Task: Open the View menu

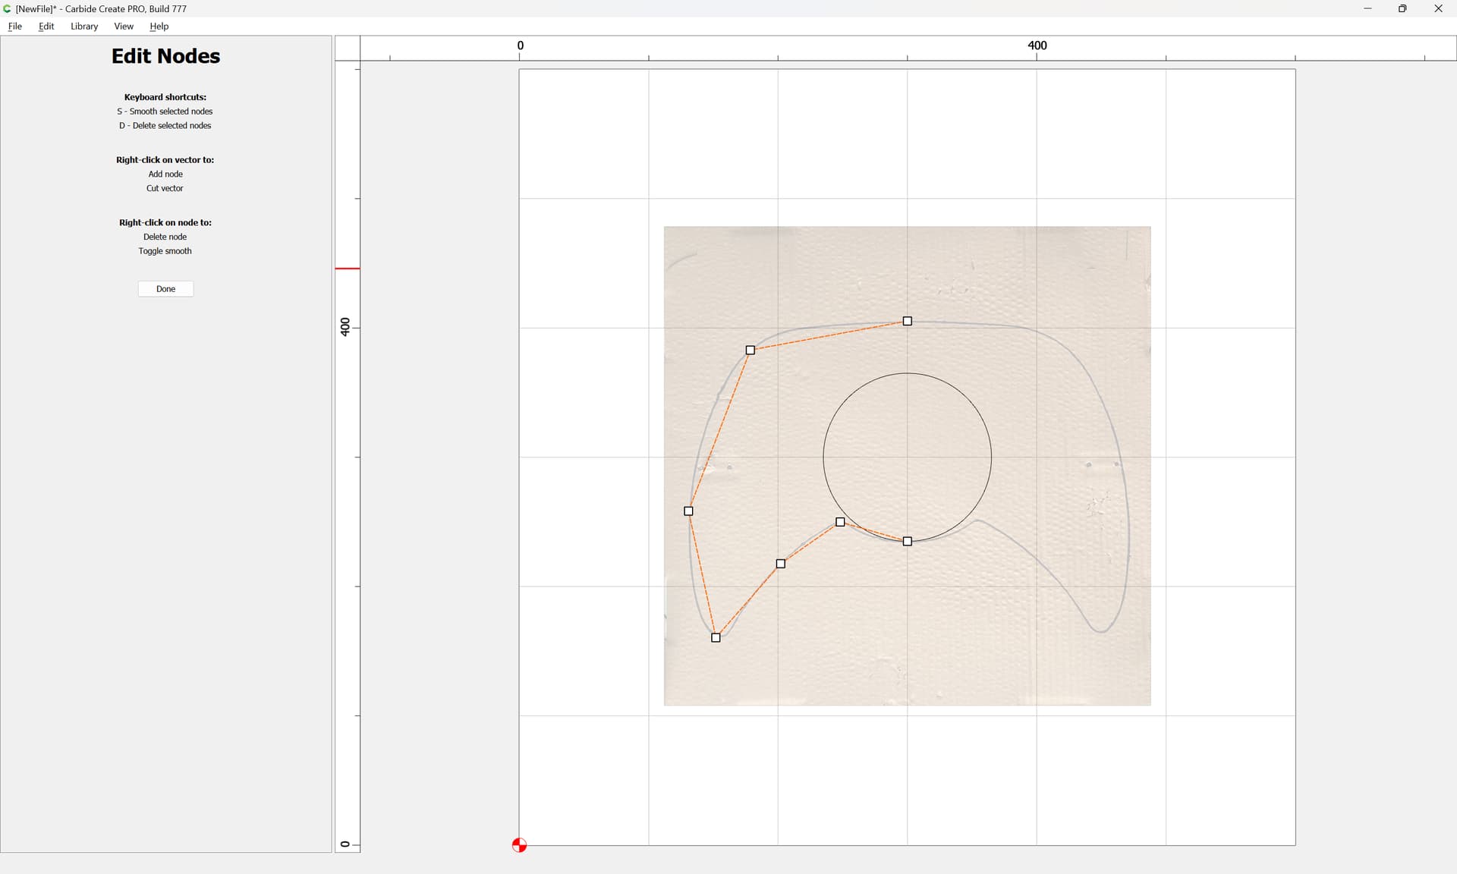Action: (x=124, y=26)
